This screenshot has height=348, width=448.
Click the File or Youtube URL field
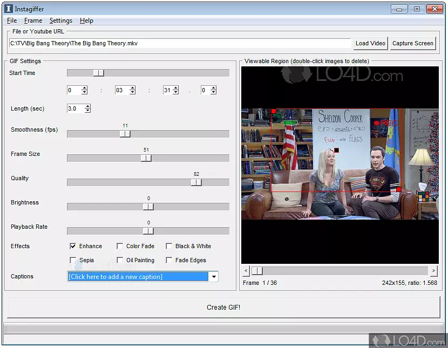(180, 43)
